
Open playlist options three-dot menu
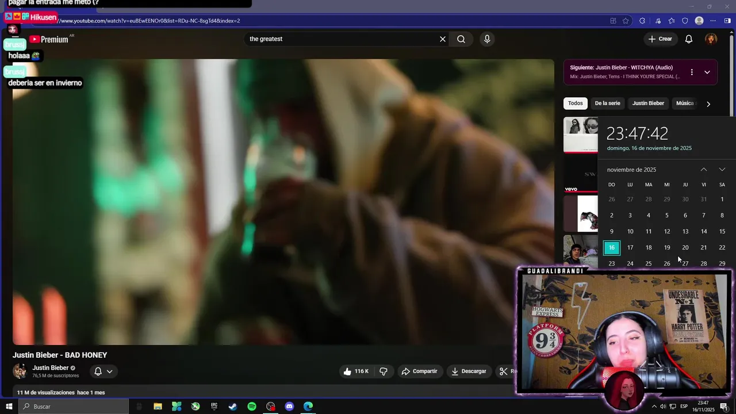[x=692, y=72]
